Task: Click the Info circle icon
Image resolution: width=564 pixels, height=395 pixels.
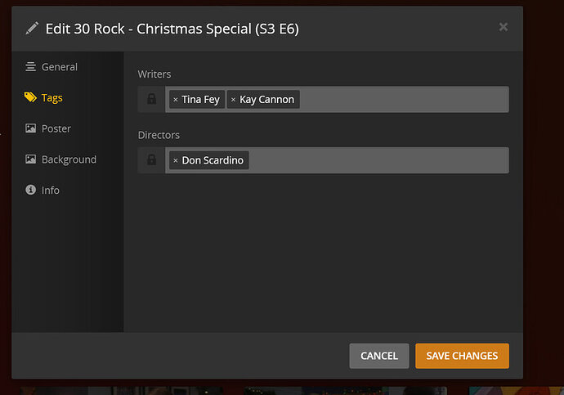Action: coord(30,191)
